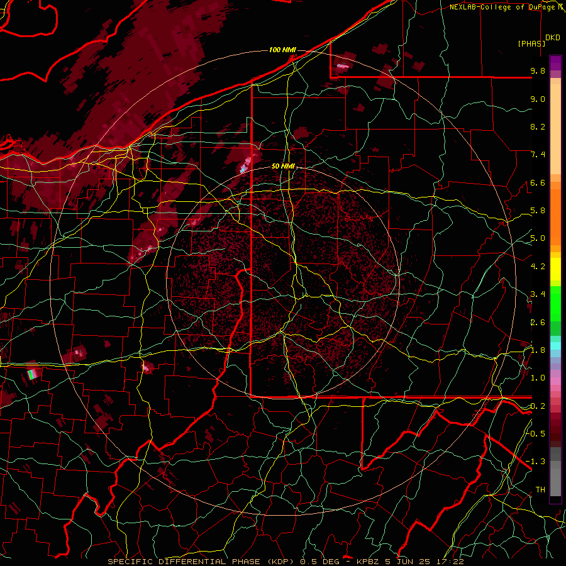Click the green-and-white striped echo at lower left
Screen dimensions: 566x566
pos(32,374)
